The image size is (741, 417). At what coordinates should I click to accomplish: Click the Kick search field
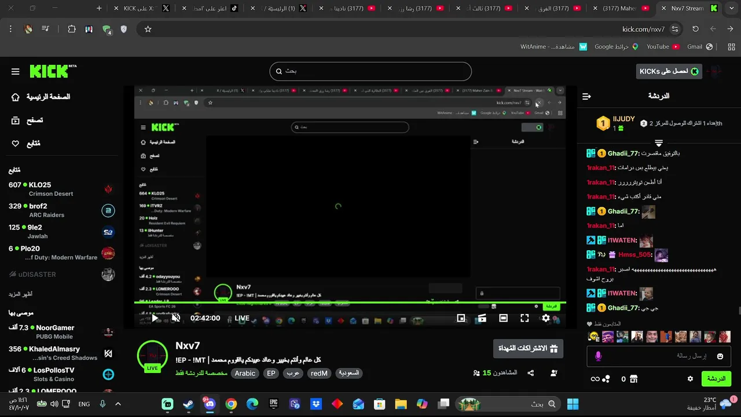370,71
